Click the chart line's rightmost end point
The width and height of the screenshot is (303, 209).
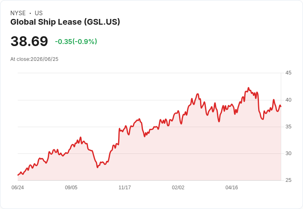(x=281, y=107)
